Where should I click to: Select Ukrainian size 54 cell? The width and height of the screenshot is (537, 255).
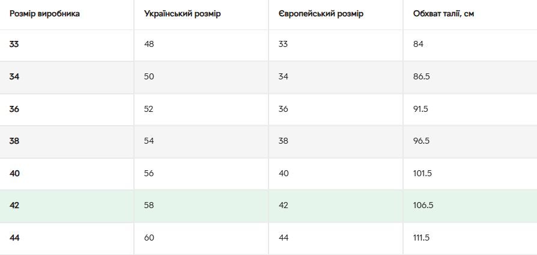point(150,141)
